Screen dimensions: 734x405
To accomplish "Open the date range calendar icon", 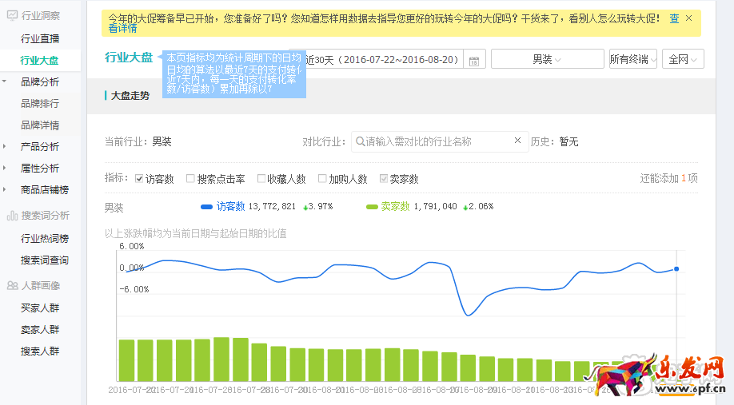I will pos(475,61).
